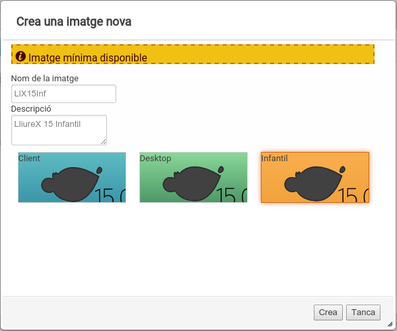This screenshot has height=331, width=397.
Task: Click the mouse logo on Infantil image
Action: pos(314,183)
